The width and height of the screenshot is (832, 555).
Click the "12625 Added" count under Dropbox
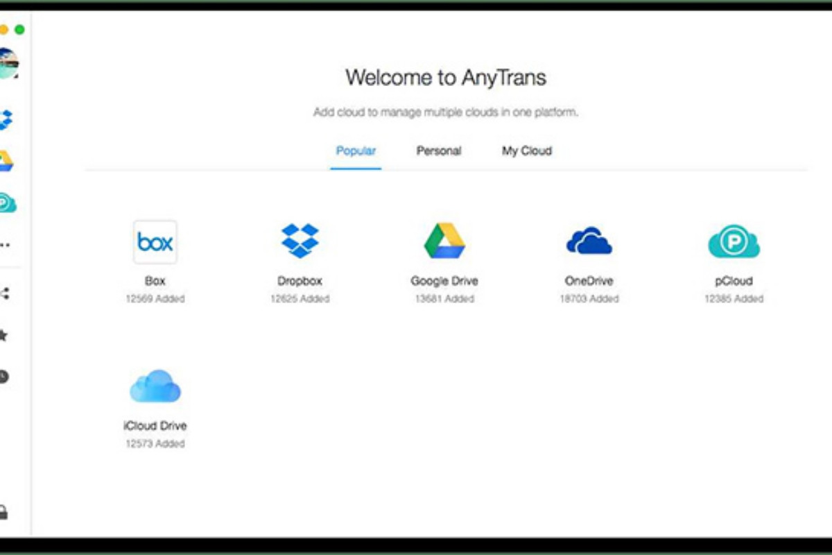(x=300, y=299)
